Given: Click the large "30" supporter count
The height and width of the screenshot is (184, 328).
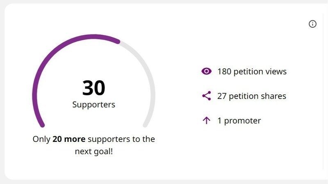Looking at the screenshot, I should pos(94,88).
